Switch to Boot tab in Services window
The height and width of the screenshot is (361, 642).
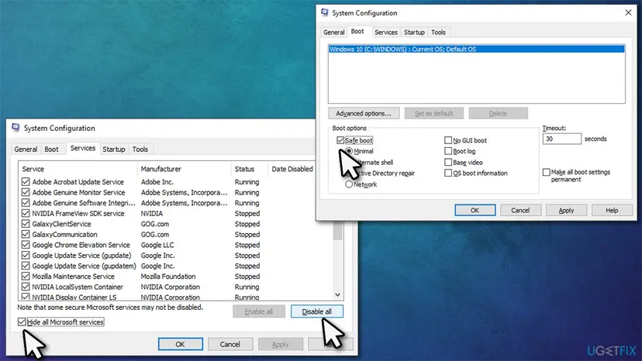click(x=52, y=150)
